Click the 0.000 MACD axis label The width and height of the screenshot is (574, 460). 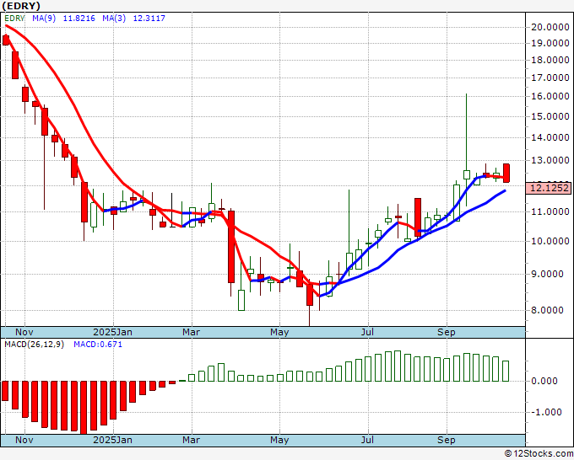544,381
